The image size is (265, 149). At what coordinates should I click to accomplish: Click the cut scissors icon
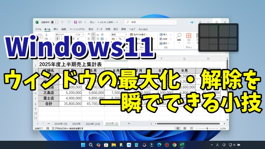pyautogui.click(x=46, y=35)
